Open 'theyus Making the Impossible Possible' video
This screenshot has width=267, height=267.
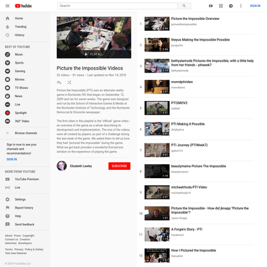pos(200,40)
